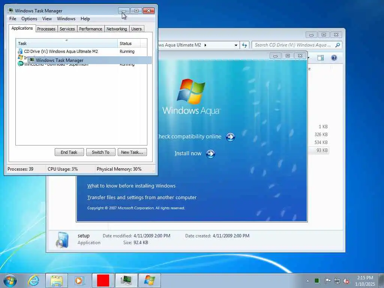Click Install now arrow icon
Screen dimensions: 384x288
coord(210,154)
